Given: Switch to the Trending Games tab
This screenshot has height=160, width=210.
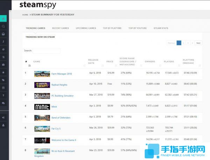Looking at the screenshot, I should coord(35,28).
